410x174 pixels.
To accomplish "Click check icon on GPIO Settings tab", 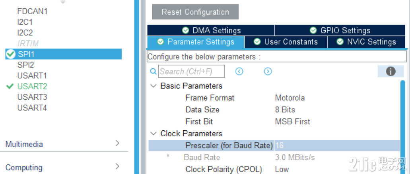I will pyautogui.click(x=313, y=30).
